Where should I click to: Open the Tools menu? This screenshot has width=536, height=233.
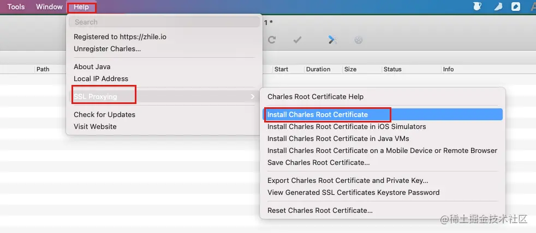coord(16,7)
